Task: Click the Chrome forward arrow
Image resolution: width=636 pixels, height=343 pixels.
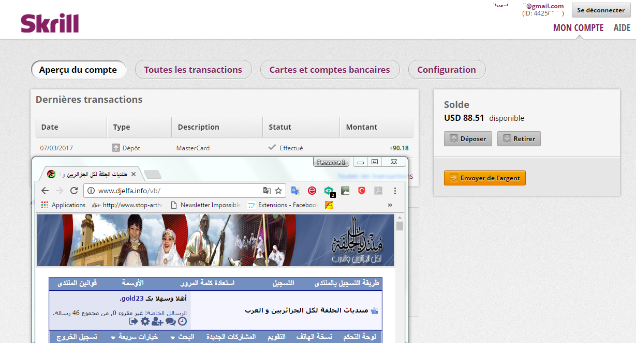Action: click(60, 191)
